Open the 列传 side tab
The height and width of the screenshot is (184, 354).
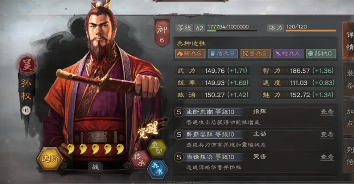(x=349, y=156)
